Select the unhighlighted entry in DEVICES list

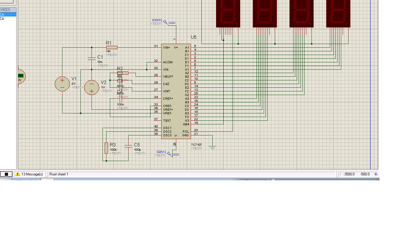8,19
